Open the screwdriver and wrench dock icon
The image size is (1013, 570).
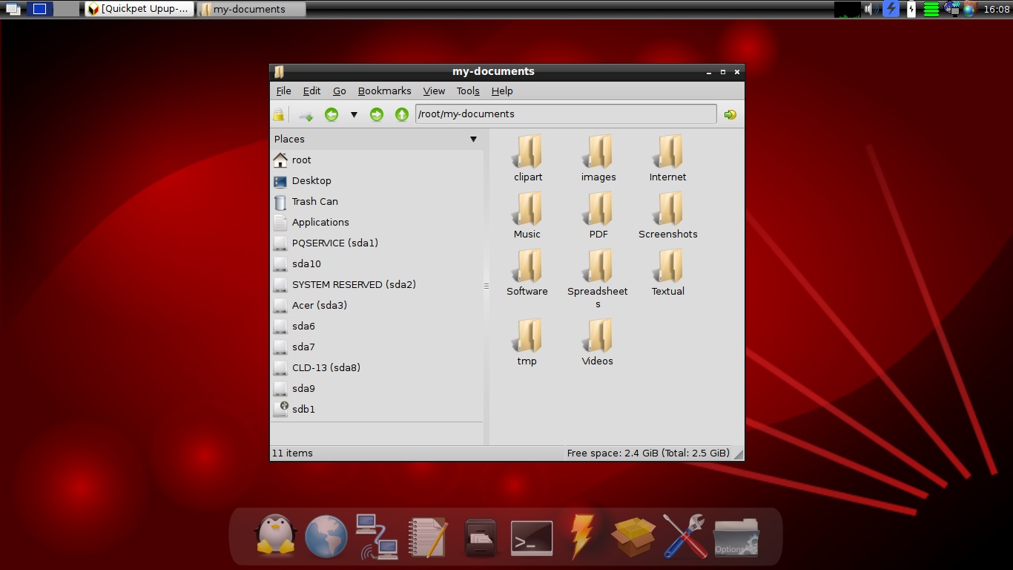[684, 536]
